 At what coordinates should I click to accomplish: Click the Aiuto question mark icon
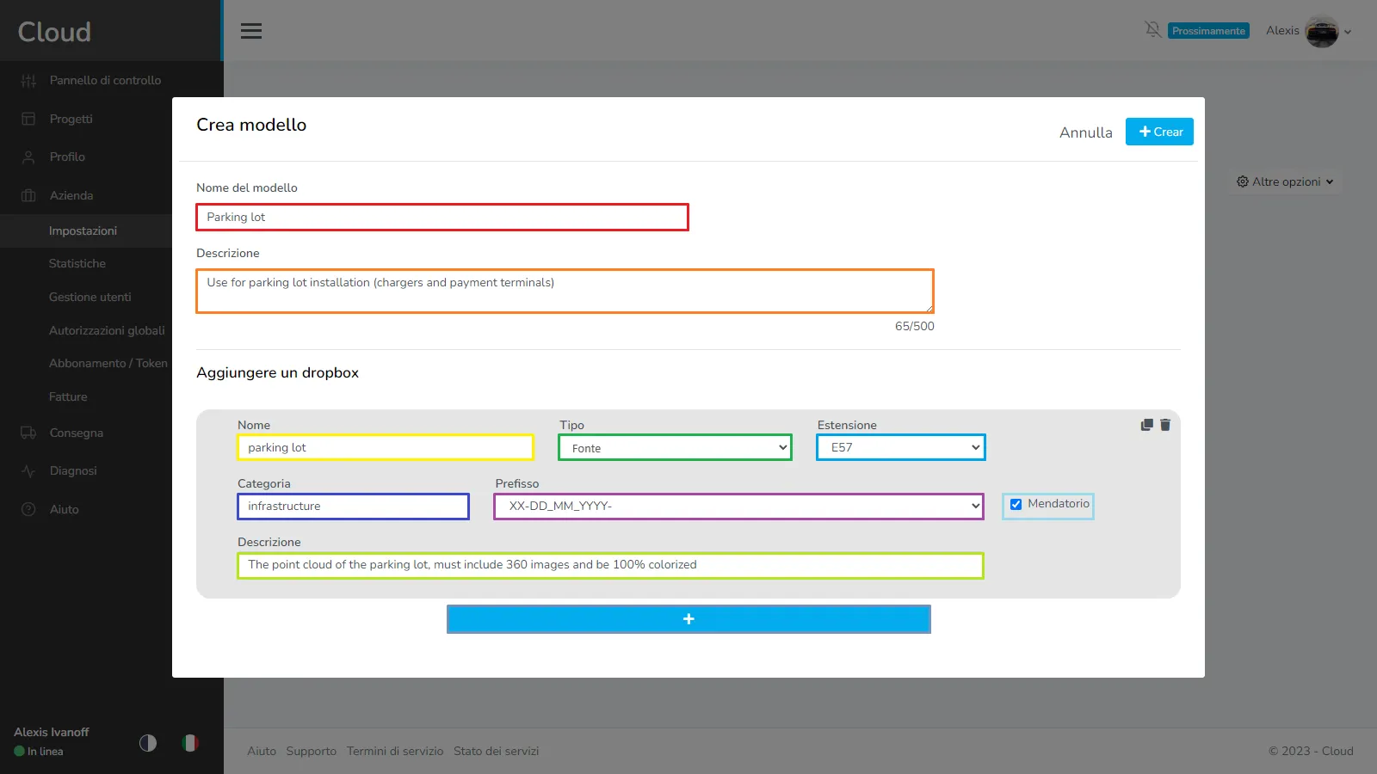(28, 509)
